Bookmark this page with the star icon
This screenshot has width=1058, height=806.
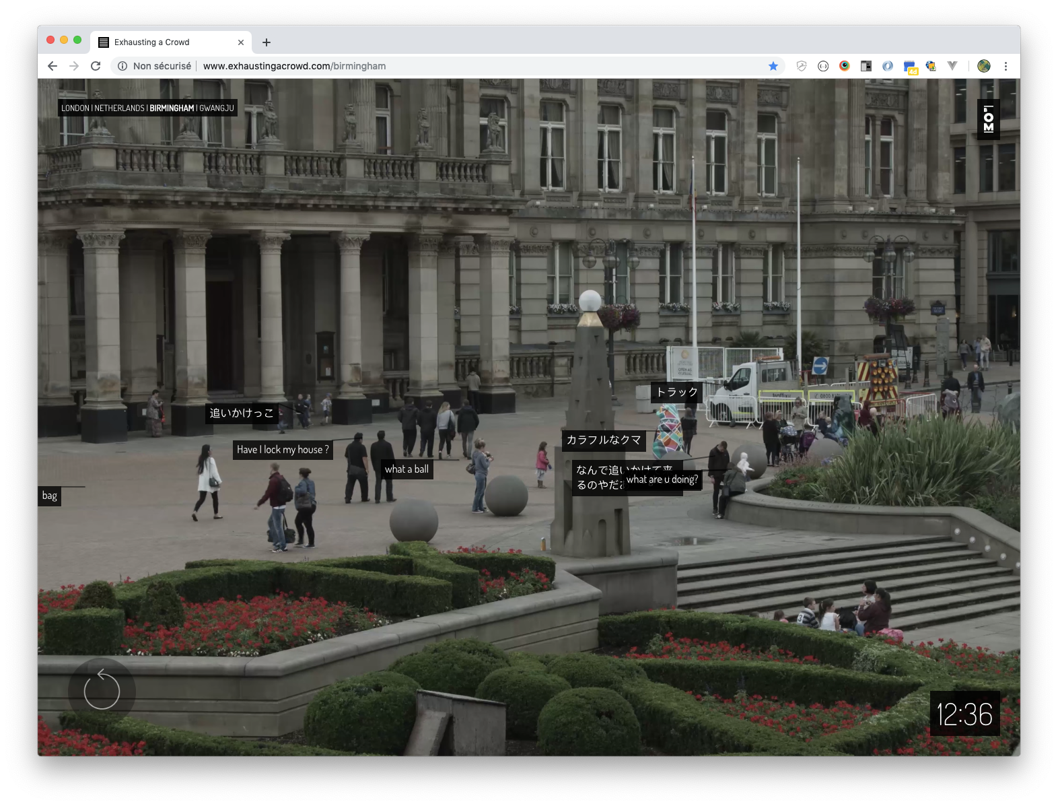click(773, 66)
